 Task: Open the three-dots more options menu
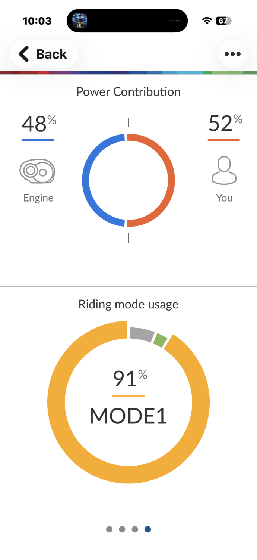[x=232, y=54]
